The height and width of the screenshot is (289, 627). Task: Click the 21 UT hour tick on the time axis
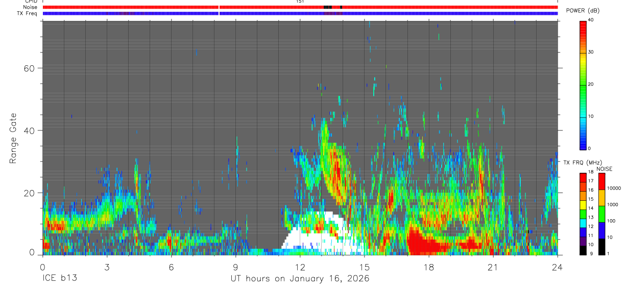click(x=493, y=267)
